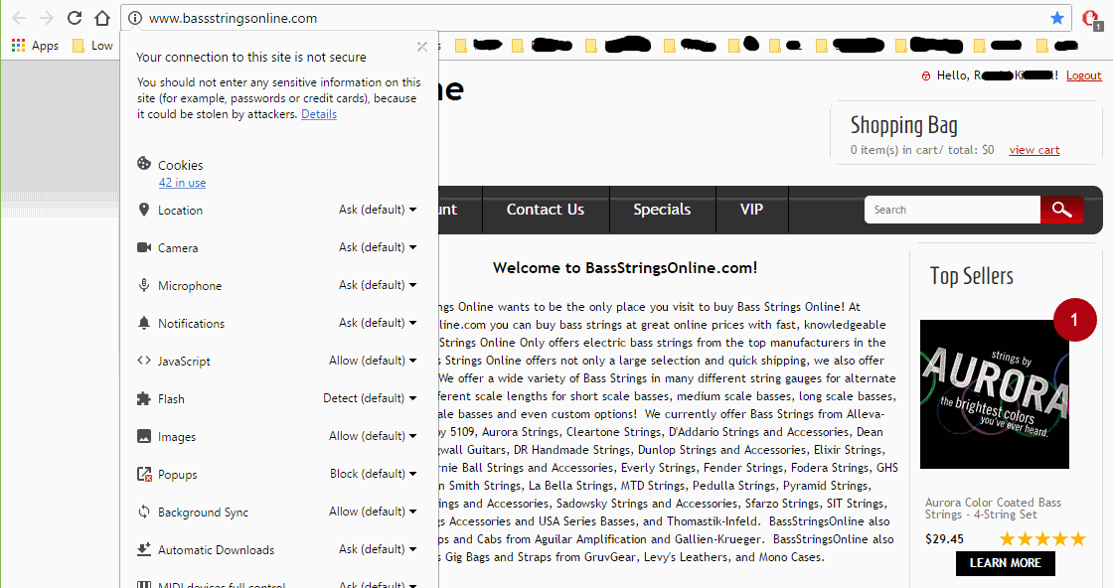Click the Popups blocked icon
The image size is (1113, 588).
(x=144, y=474)
